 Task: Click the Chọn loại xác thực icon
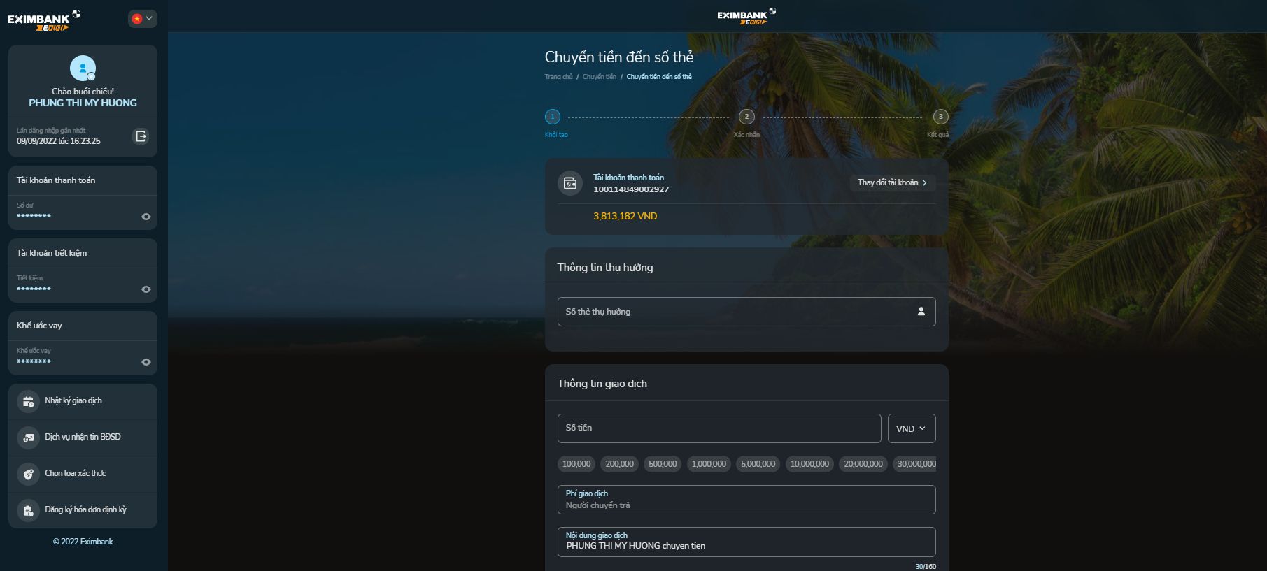pos(28,474)
